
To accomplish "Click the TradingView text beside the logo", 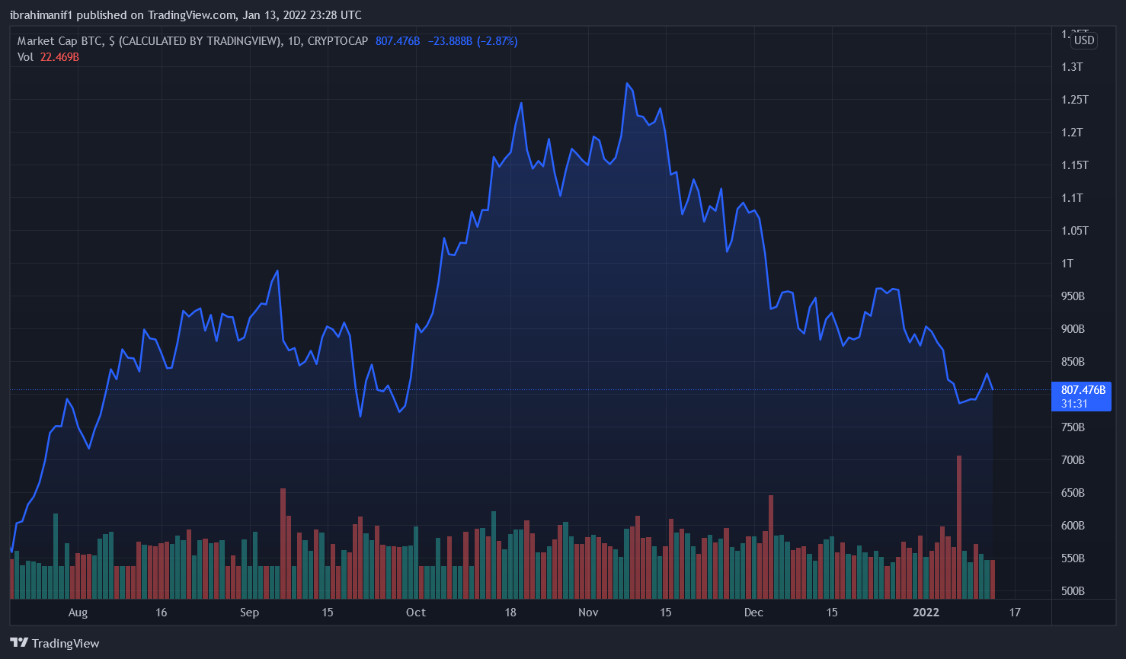I will (66, 644).
